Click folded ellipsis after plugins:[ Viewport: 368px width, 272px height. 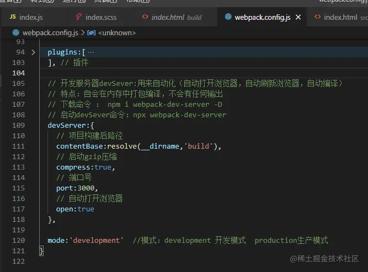click(x=90, y=52)
